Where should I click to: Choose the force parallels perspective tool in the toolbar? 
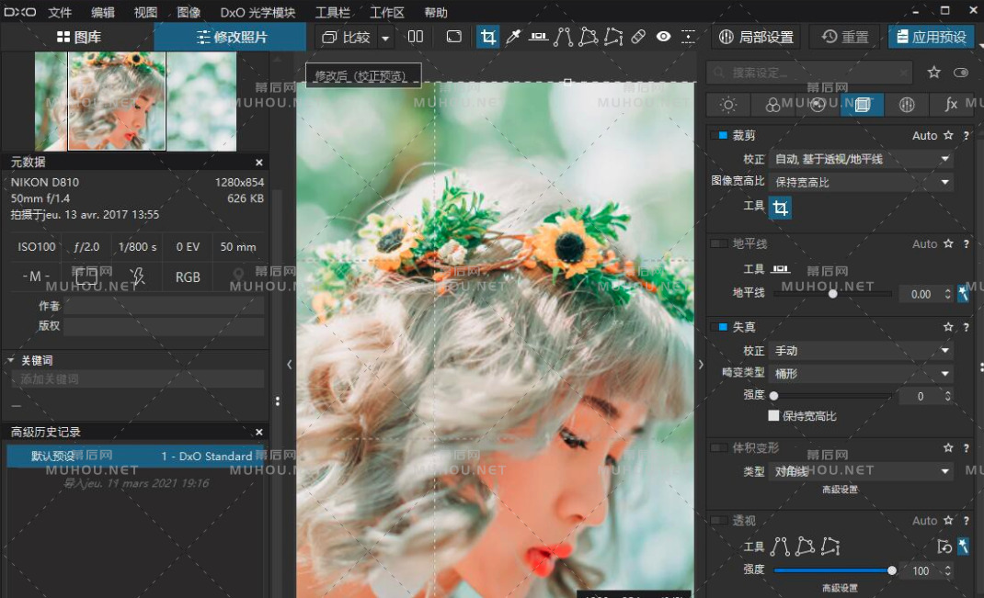563,37
